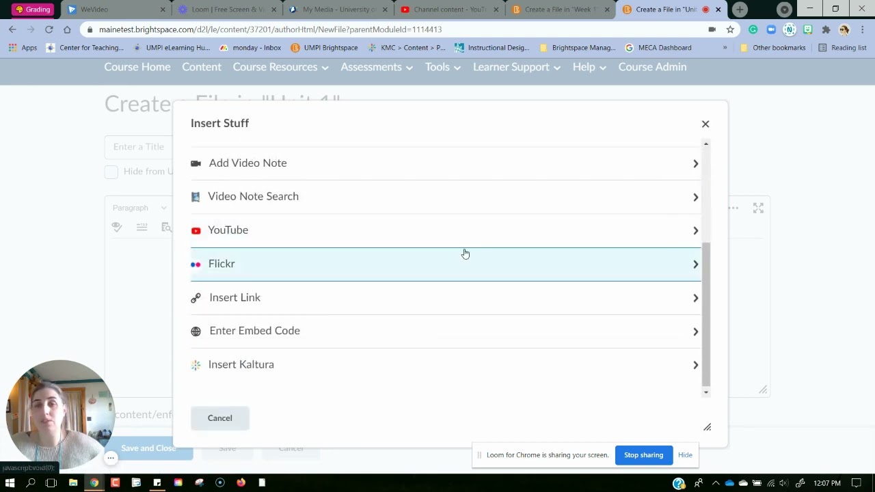Expand the Course Resources dropdown

point(280,67)
